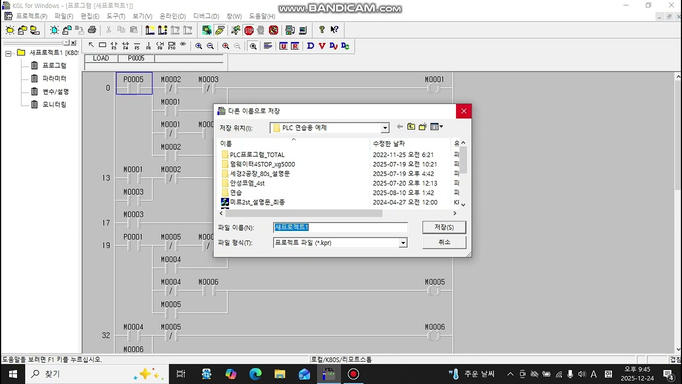Click the R icon in ladder toolbar

pos(295,46)
